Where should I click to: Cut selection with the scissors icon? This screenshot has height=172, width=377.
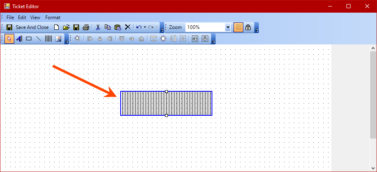click(98, 27)
